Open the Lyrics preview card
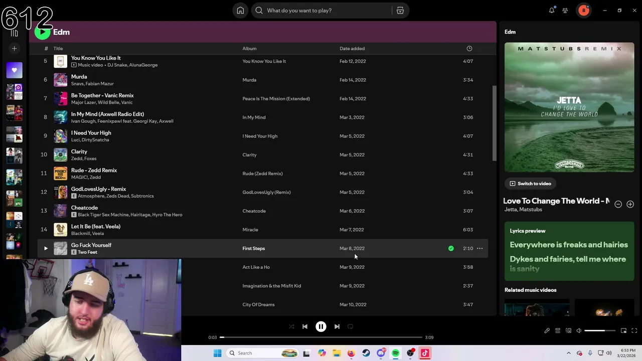 point(569,251)
